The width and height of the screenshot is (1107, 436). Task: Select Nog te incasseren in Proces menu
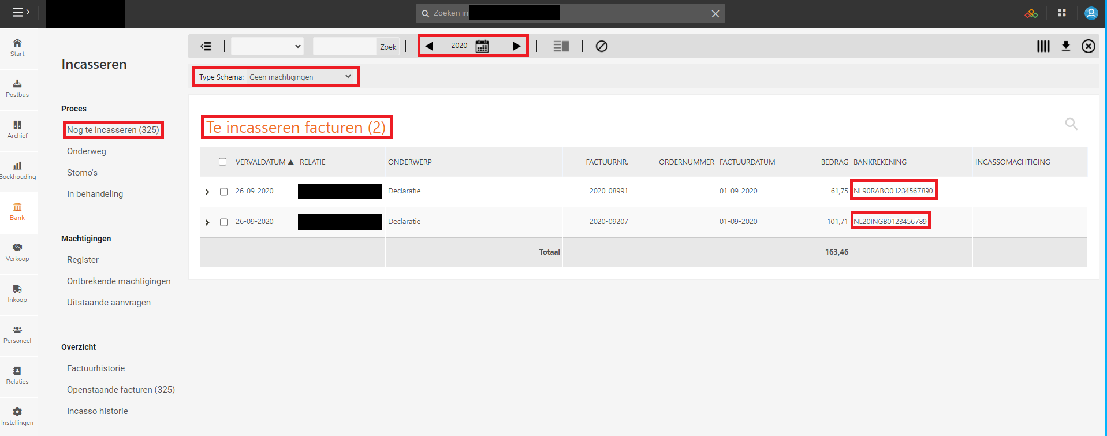113,130
